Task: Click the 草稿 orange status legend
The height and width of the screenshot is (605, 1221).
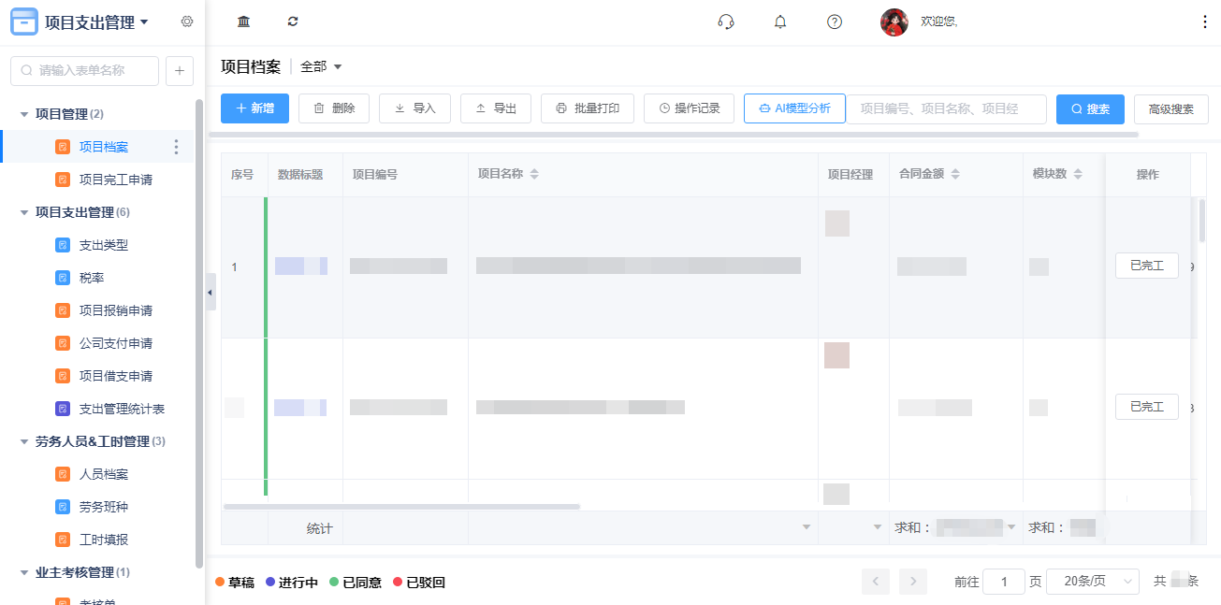Action: (235, 583)
